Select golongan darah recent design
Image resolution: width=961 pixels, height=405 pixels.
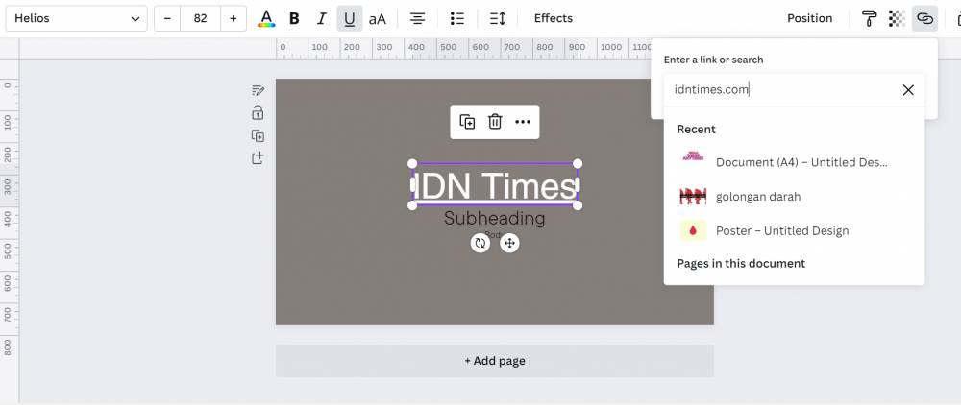click(x=795, y=197)
